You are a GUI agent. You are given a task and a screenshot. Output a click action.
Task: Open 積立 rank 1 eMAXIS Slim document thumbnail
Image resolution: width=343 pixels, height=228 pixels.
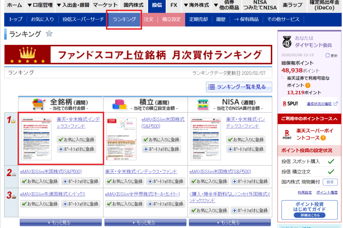(x=121, y=139)
